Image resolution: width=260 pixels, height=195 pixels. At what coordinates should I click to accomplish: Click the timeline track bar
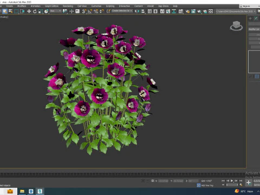point(123,174)
